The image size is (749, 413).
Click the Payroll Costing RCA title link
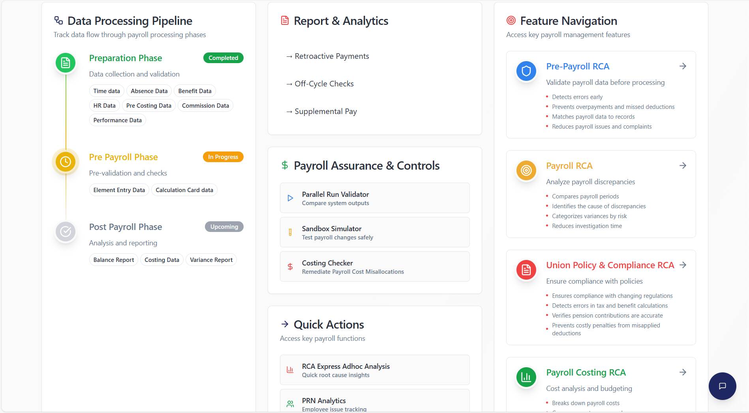pos(586,373)
